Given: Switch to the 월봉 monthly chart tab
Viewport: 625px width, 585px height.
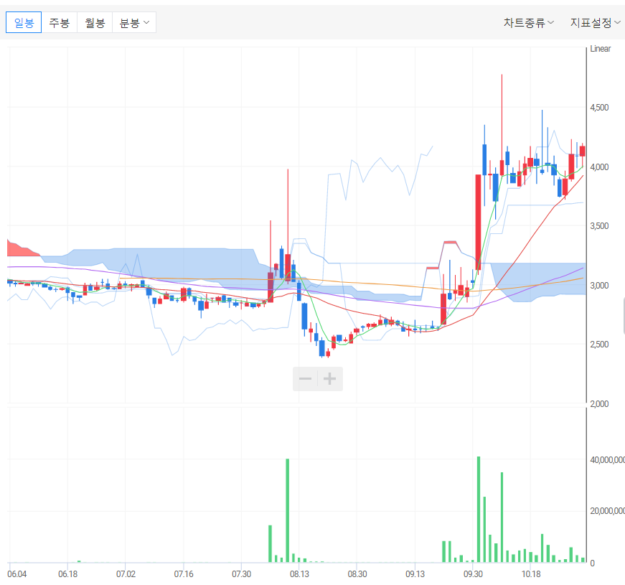Looking at the screenshot, I should point(95,23).
